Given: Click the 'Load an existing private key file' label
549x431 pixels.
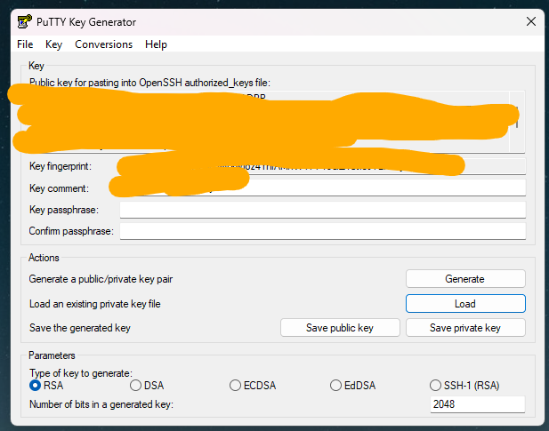Looking at the screenshot, I should click(95, 304).
